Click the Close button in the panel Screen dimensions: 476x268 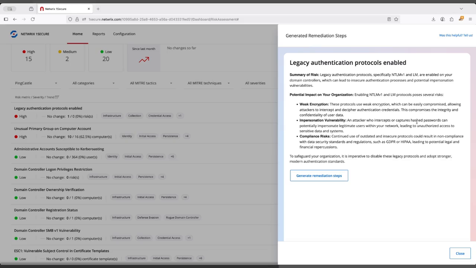(x=460, y=253)
